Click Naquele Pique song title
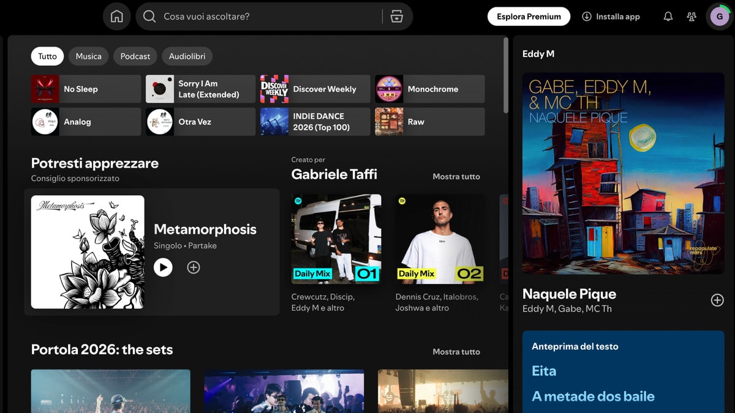735x413 pixels. (569, 294)
